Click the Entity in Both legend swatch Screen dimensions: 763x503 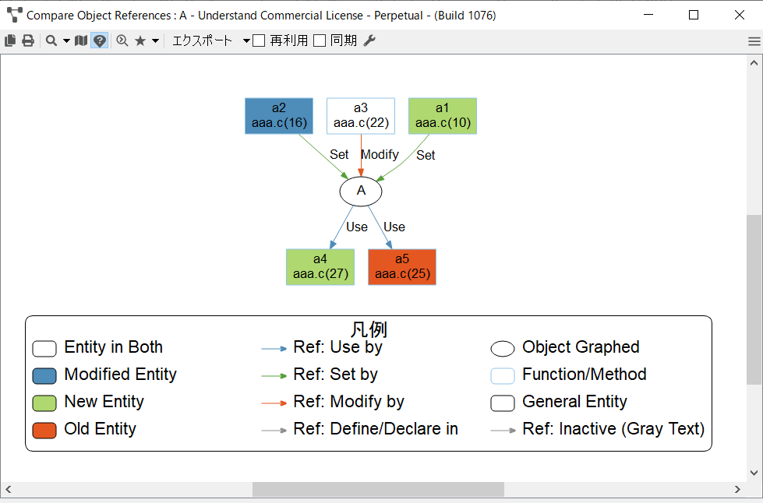(44, 349)
